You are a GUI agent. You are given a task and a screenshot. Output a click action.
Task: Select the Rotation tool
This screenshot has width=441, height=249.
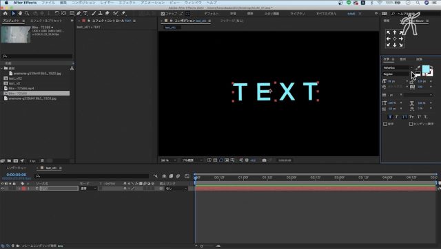(x=57, y=13)
